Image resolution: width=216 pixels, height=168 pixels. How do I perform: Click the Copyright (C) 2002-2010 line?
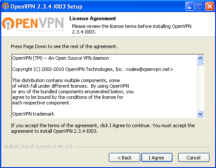coord(93,69)
